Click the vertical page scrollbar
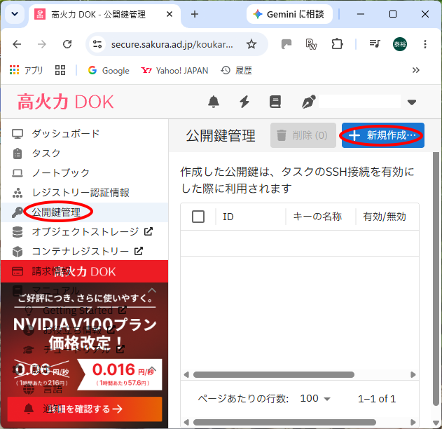The image size is (442, 429). [436, 279]
